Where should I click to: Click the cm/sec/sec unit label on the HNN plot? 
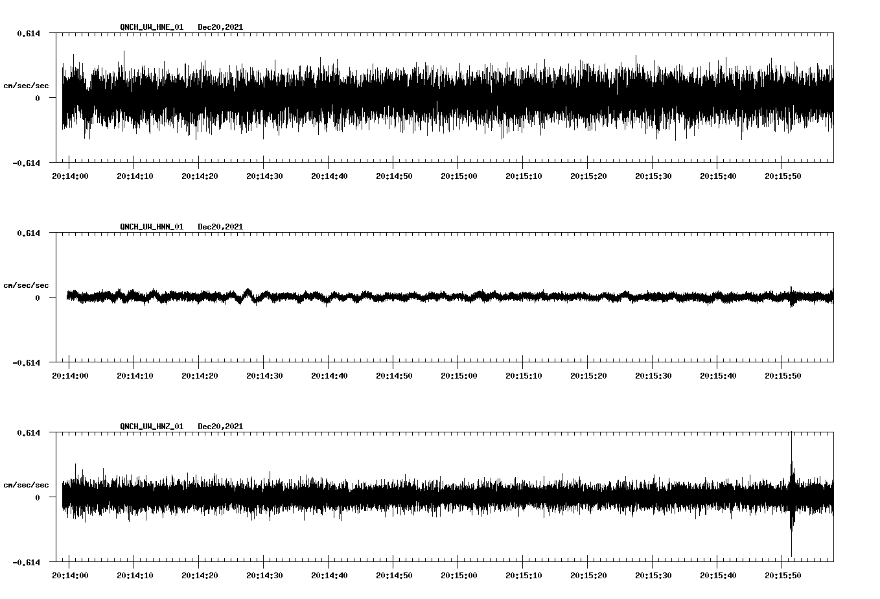[x=26, y=285]
